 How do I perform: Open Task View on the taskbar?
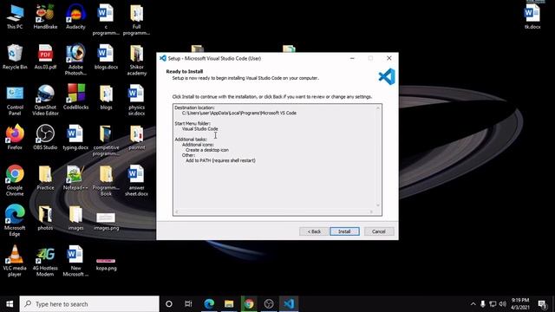(188, 304)
